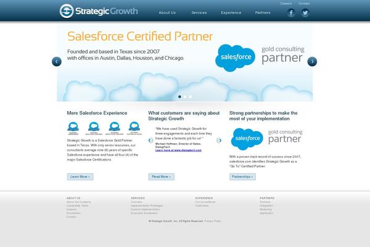Click the Partnerships button
Image resolution: width=370 pixels, height=247 pixels.
[x=242, y=177]
